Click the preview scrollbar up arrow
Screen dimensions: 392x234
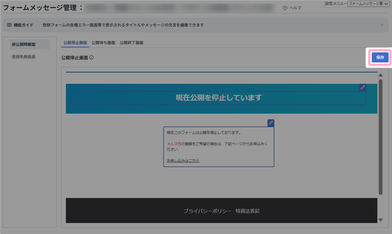tap(380, 75)
